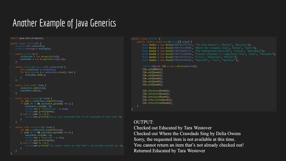The width and height of the screenshot is (286, 161).
Task: Click the 'public void add(T item)' method header
Action: 31,85
